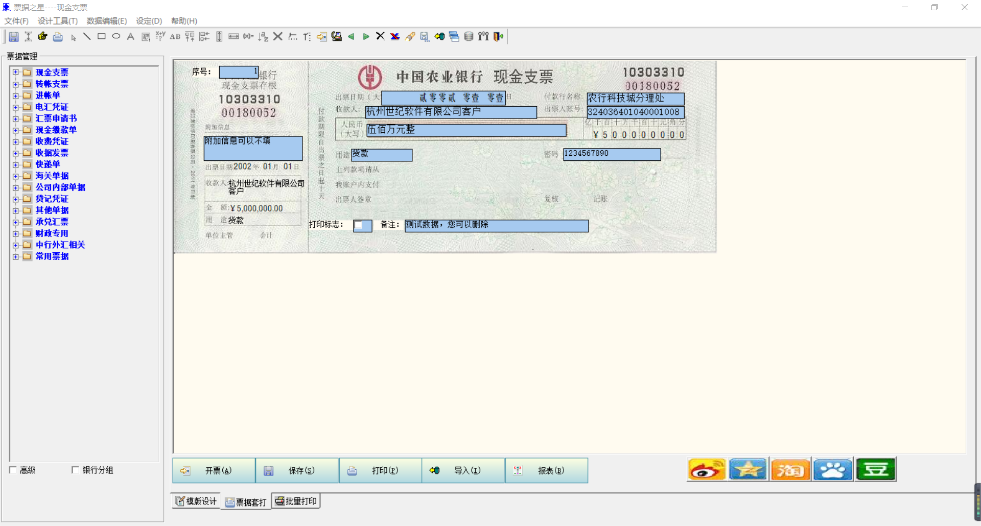Image resolution: width=981 pixels, height=526 pixels.
Task: Click the 开票(A) button
Action: pyautogui.click(x=214, y=470)
